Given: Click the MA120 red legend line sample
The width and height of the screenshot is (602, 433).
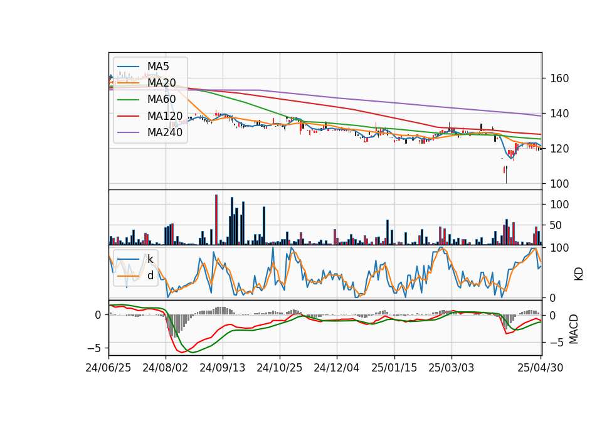Looking at the screenshot, I should (x=128, y=116).
